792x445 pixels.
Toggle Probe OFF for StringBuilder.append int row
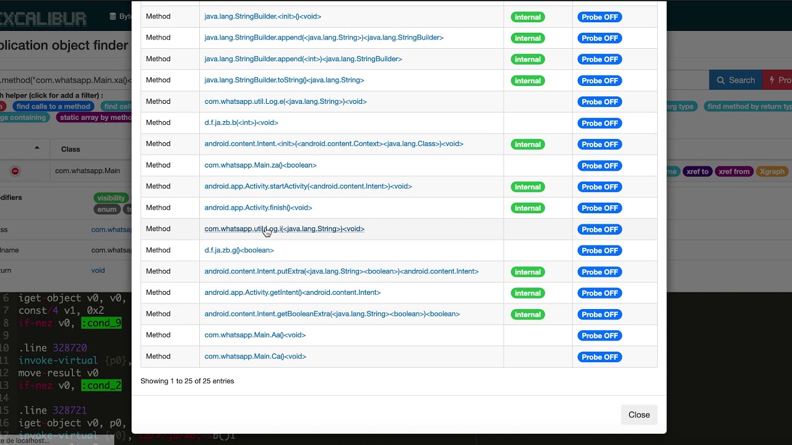[600, 59]
